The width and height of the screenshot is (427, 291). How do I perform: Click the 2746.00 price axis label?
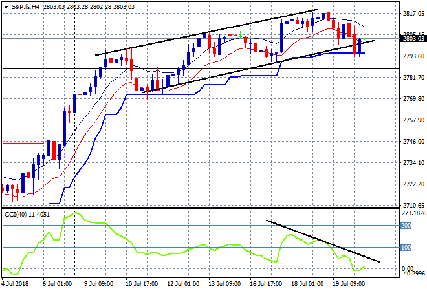413,141
